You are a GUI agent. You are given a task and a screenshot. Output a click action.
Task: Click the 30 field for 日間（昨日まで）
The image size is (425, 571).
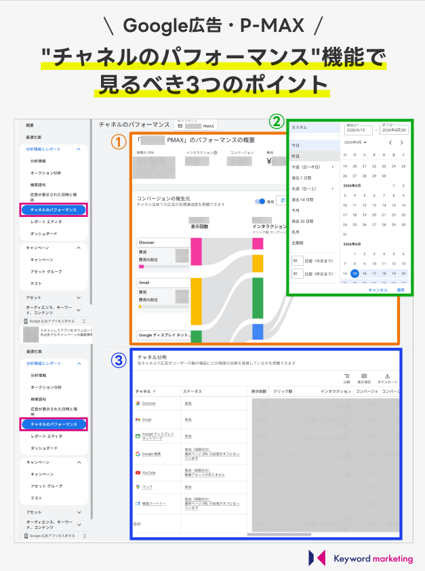[298, 274]
